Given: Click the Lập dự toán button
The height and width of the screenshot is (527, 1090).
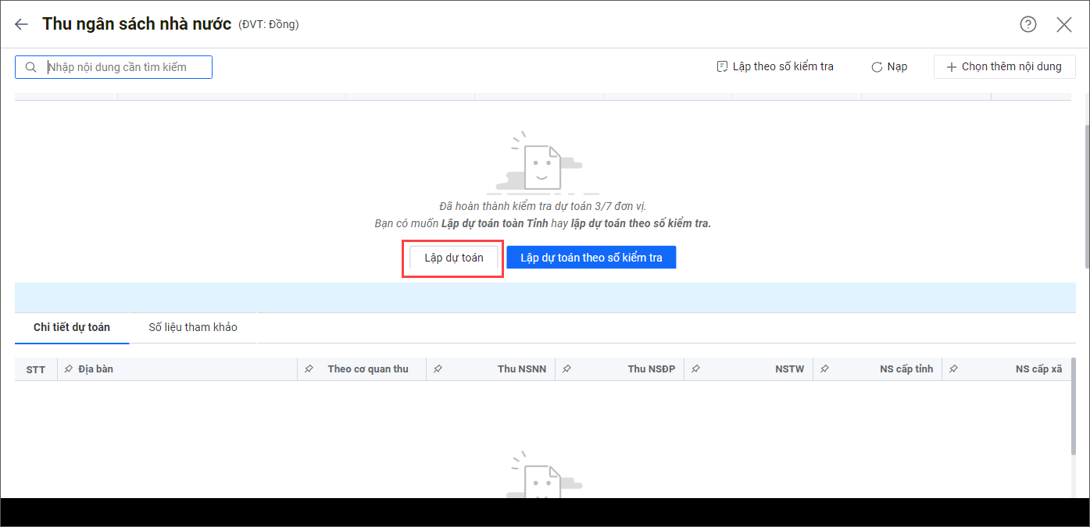Looking at the screenshot, I should coord(453,258).
